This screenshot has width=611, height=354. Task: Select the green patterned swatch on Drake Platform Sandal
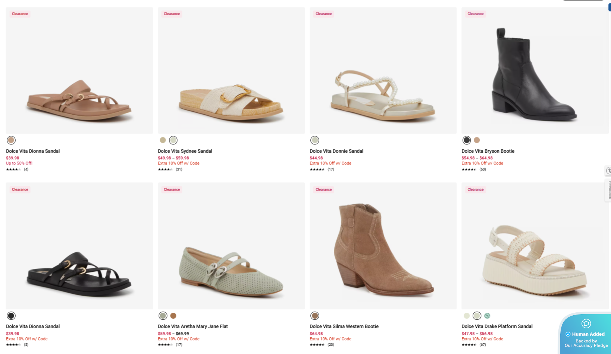[x=487, y=315]
